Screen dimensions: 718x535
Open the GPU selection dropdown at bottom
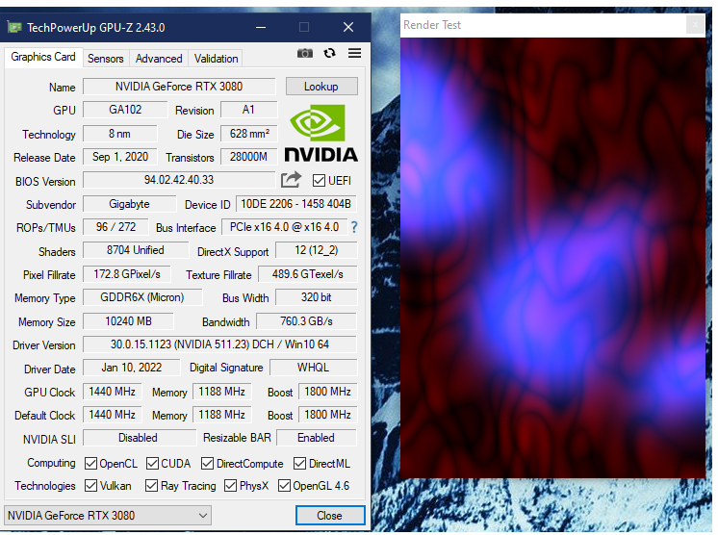108,516
